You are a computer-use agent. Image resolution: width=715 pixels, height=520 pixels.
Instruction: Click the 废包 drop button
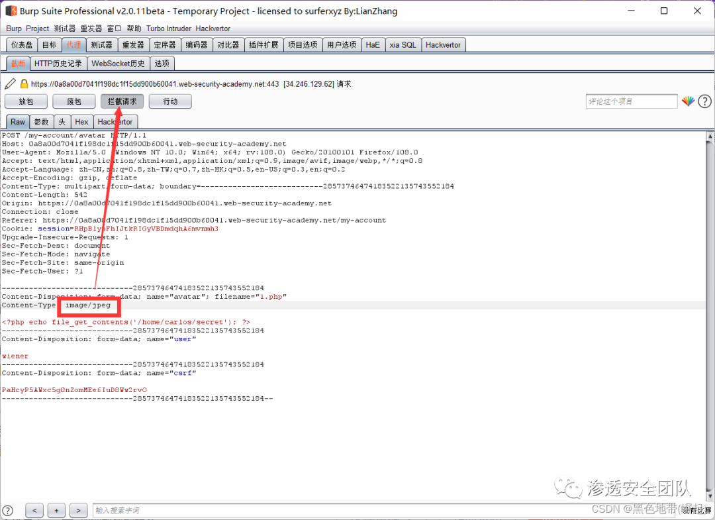click(74, 101)
